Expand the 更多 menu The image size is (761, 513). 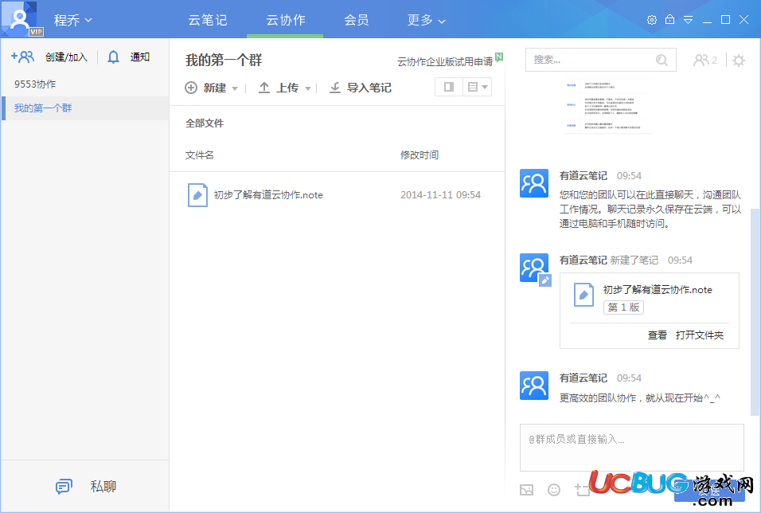[x=426, y=20]
